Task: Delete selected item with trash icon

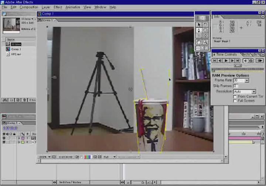Action: (x=24, y=100)
